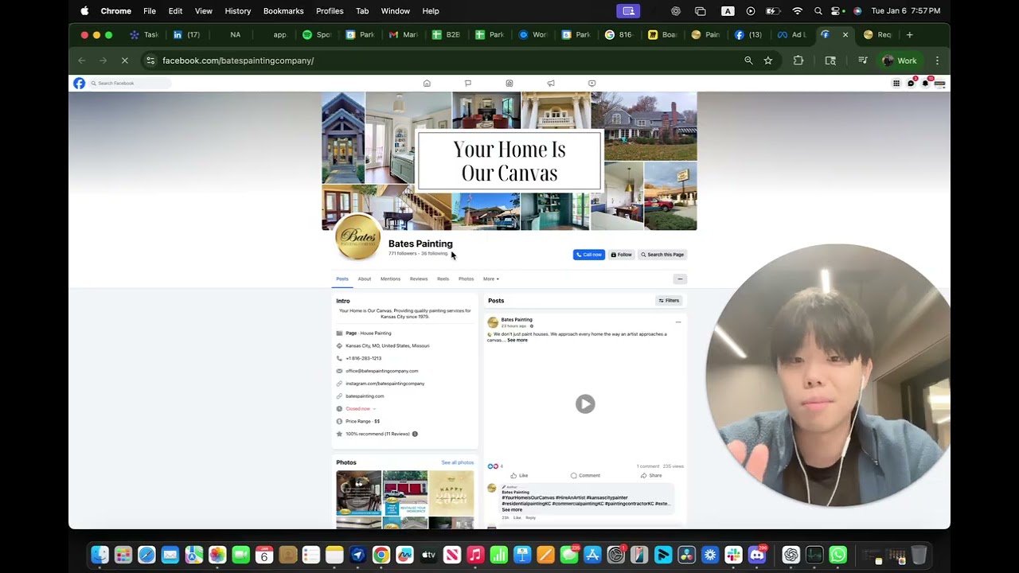This screenshot has width=1019, height=573.
Task: Click the Call now button
Action: (589, 255)
